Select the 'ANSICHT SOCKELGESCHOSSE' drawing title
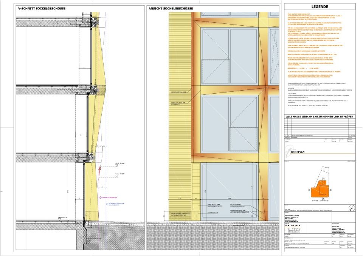 [171, 9]
